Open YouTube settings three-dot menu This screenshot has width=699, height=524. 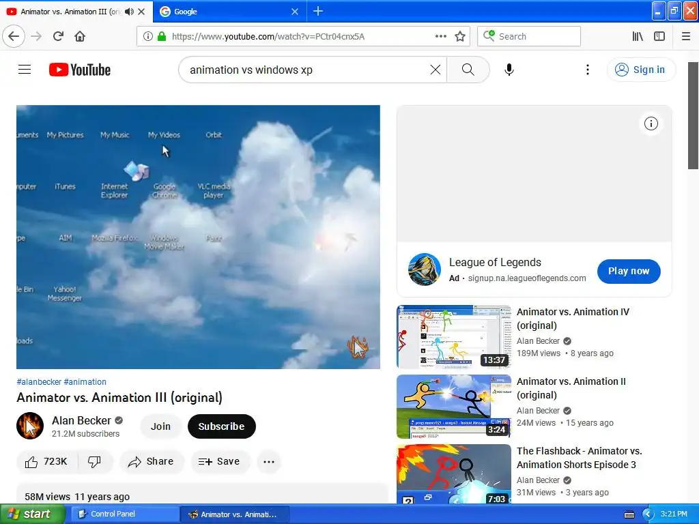(588, 70)
